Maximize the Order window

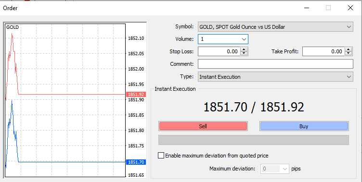pos(328,8)
